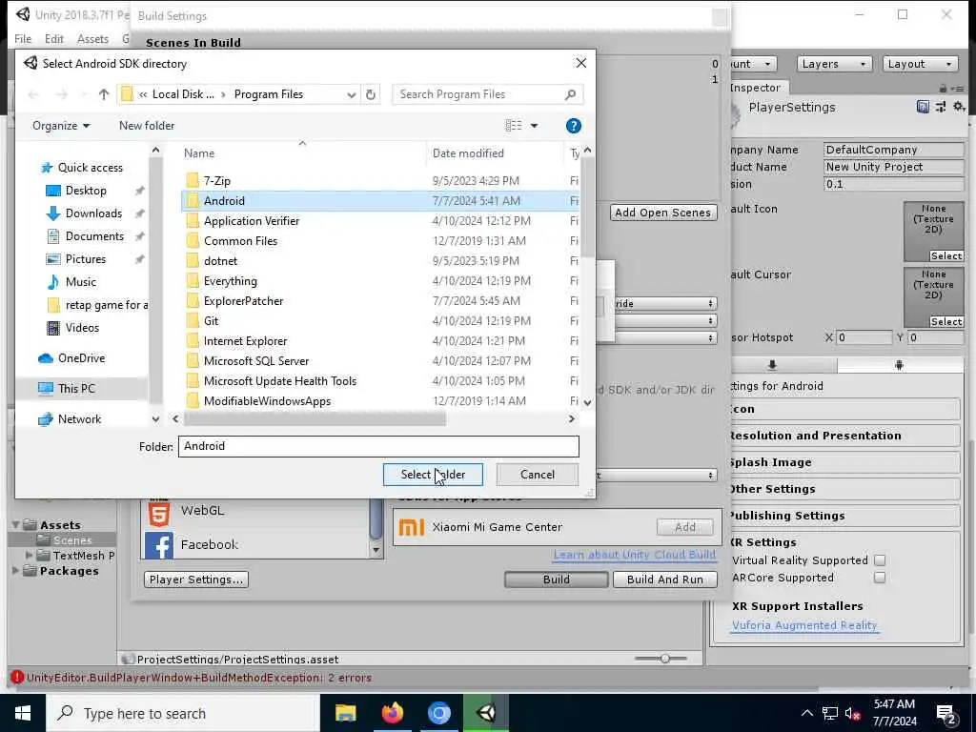The height and width of the screenshot is (732, 976).
Task: Open the 7-Zip folder
Action: [x=217, y=180]
